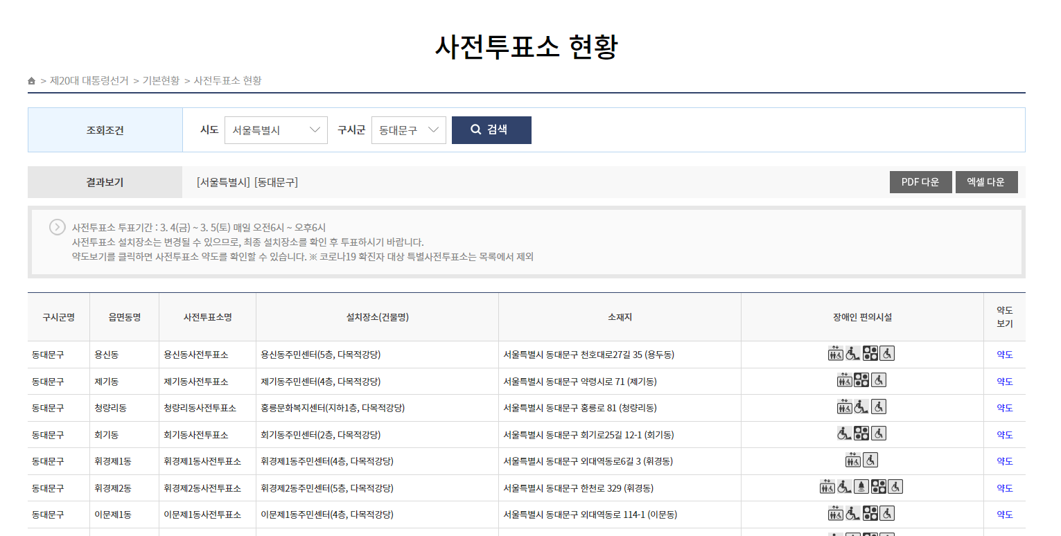Click the braille block icon for 휘경제2동
Viewport: 1061px width, 536px height.
(x=879, y=487)
